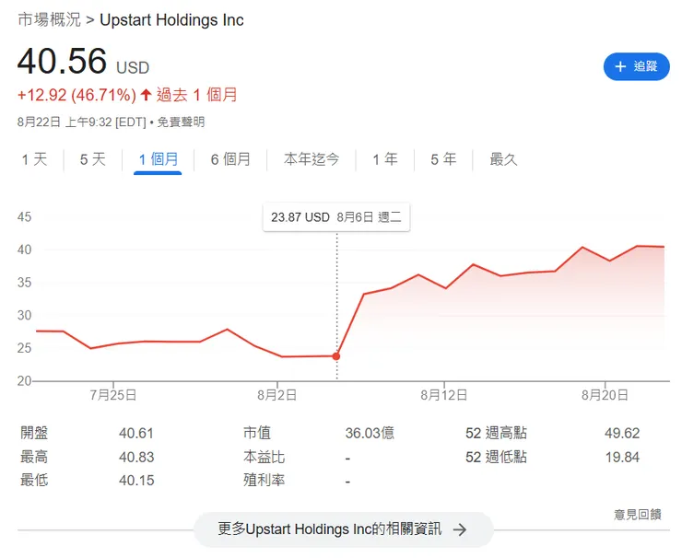Click the red data point on chart
The image size is (682, 558).
(336, 356)
